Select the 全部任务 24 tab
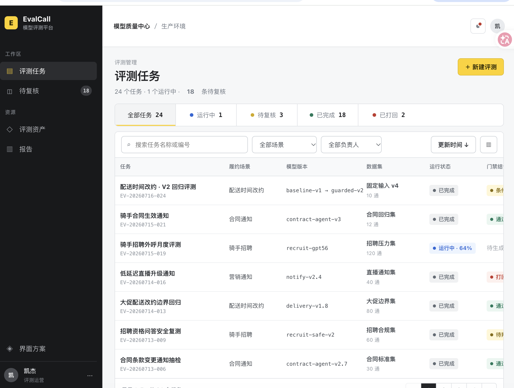Viewport: 514px width, 388px height. 145,115
